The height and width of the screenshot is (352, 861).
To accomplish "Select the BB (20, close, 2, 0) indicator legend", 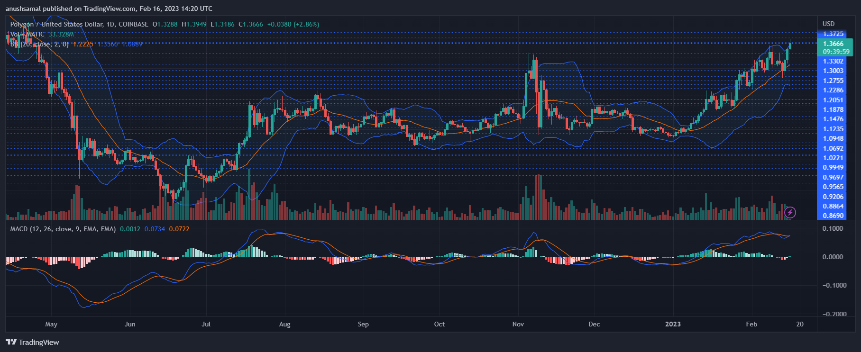I will 40,44.
